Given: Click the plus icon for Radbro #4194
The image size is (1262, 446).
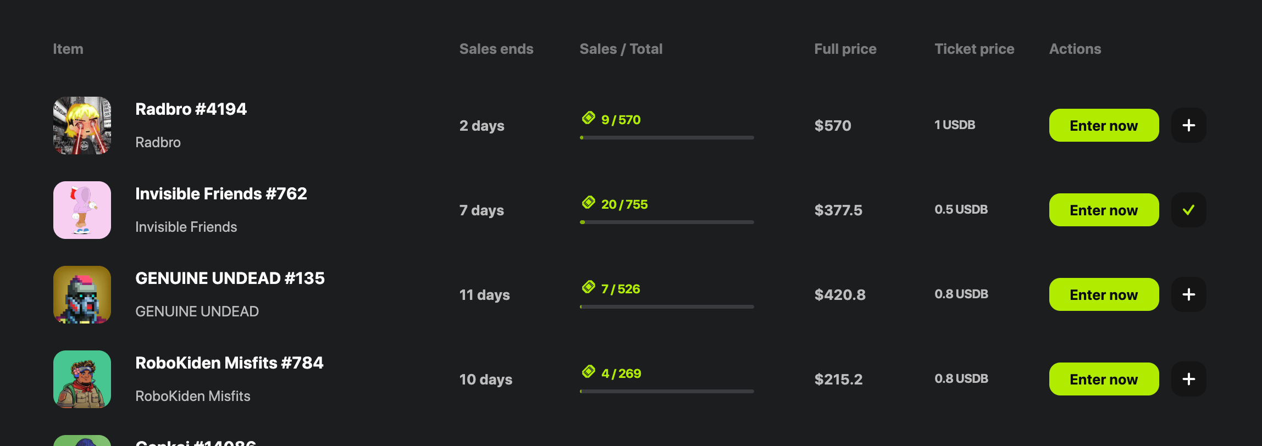Looking at the screenshot, I should (x=1188, y=125).
